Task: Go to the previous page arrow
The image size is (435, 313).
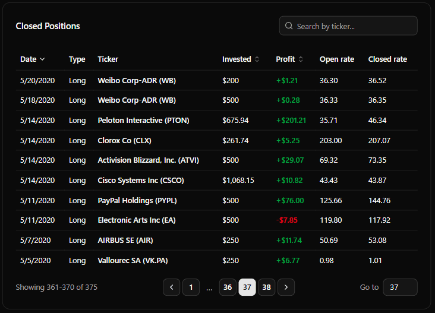Action: click(x=172, y=287)
